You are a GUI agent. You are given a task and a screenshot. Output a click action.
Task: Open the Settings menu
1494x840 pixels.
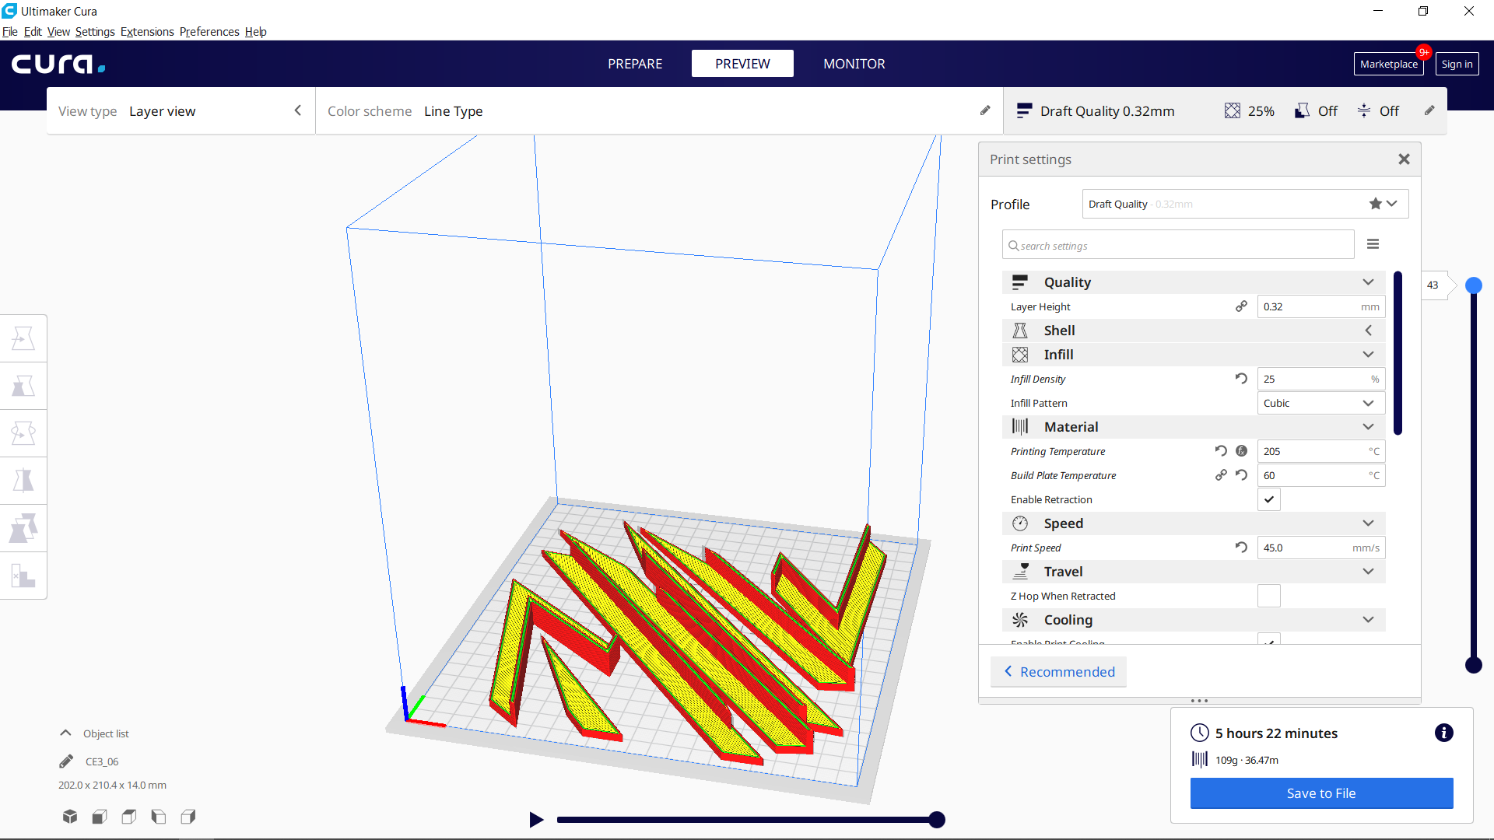pos(95,32)
